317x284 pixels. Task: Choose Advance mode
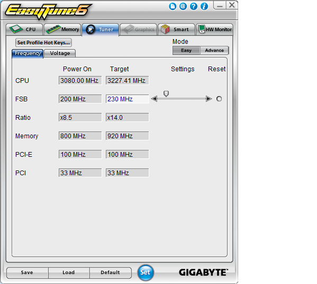(x=214, y=51)
